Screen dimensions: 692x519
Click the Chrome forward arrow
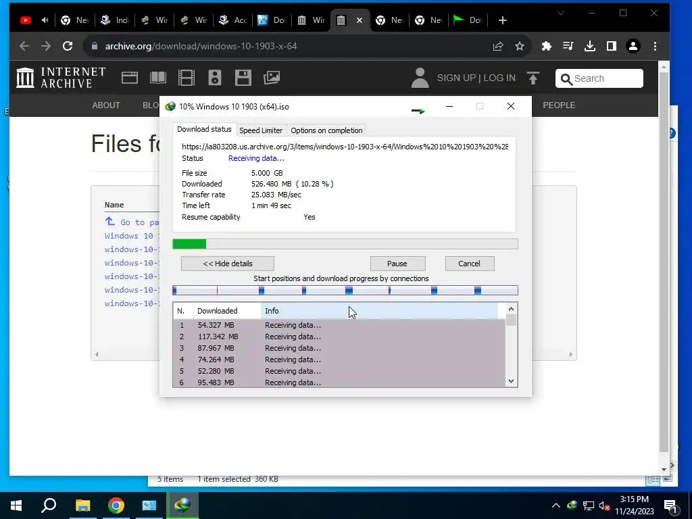tap(46, 46)
